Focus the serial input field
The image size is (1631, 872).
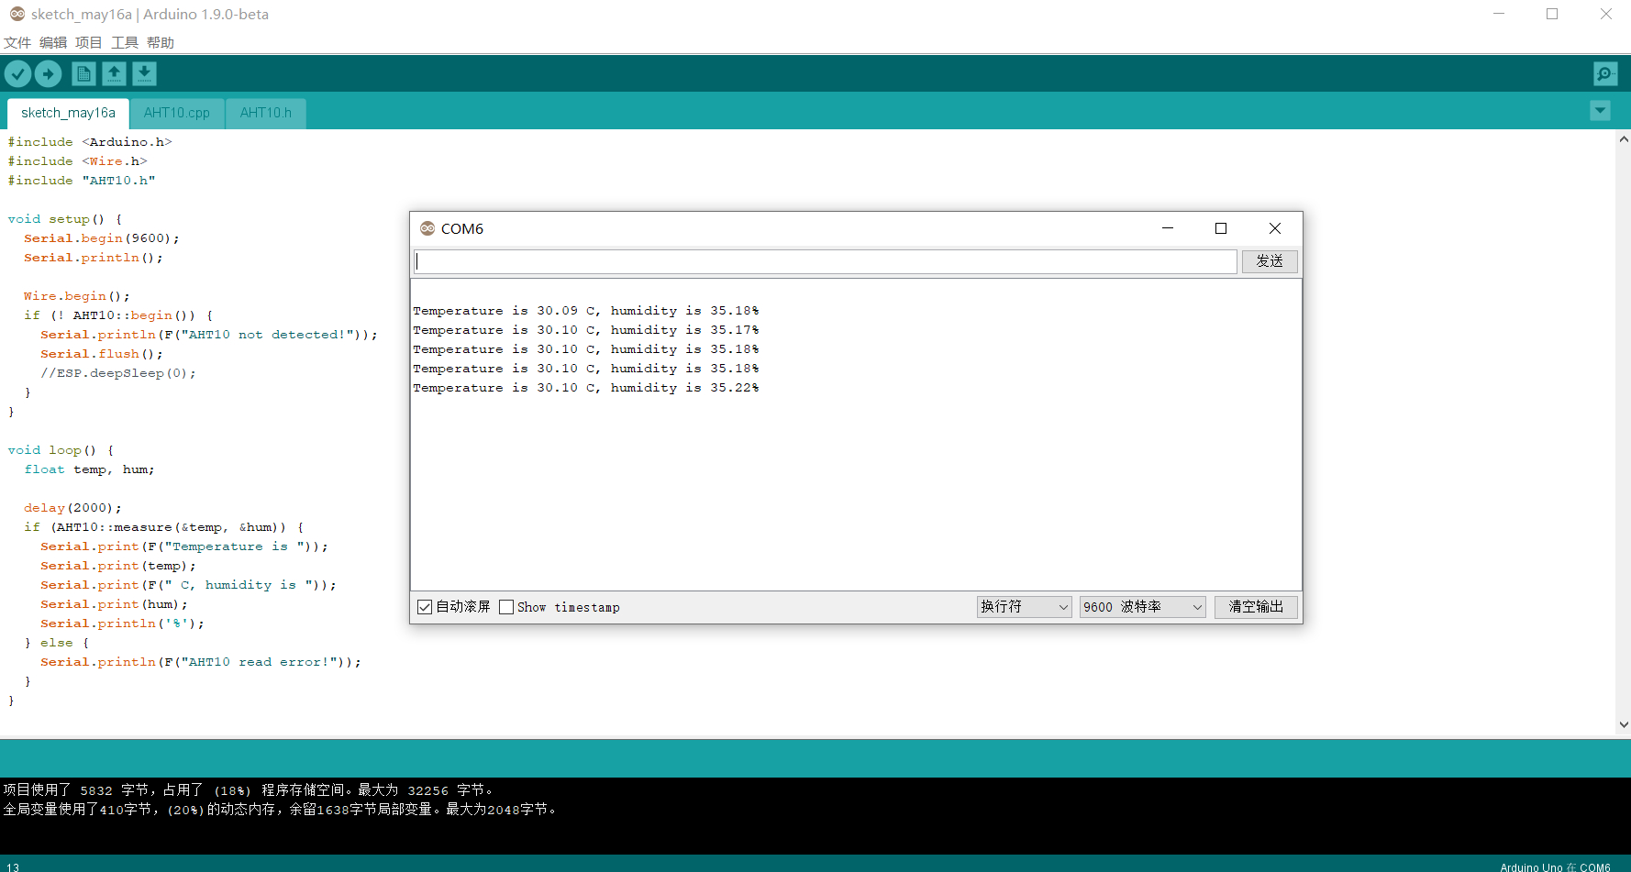[824, 261]
